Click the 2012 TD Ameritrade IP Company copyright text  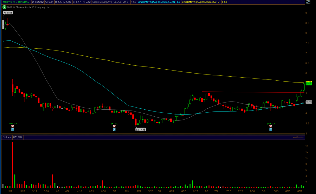coord(29,7)
